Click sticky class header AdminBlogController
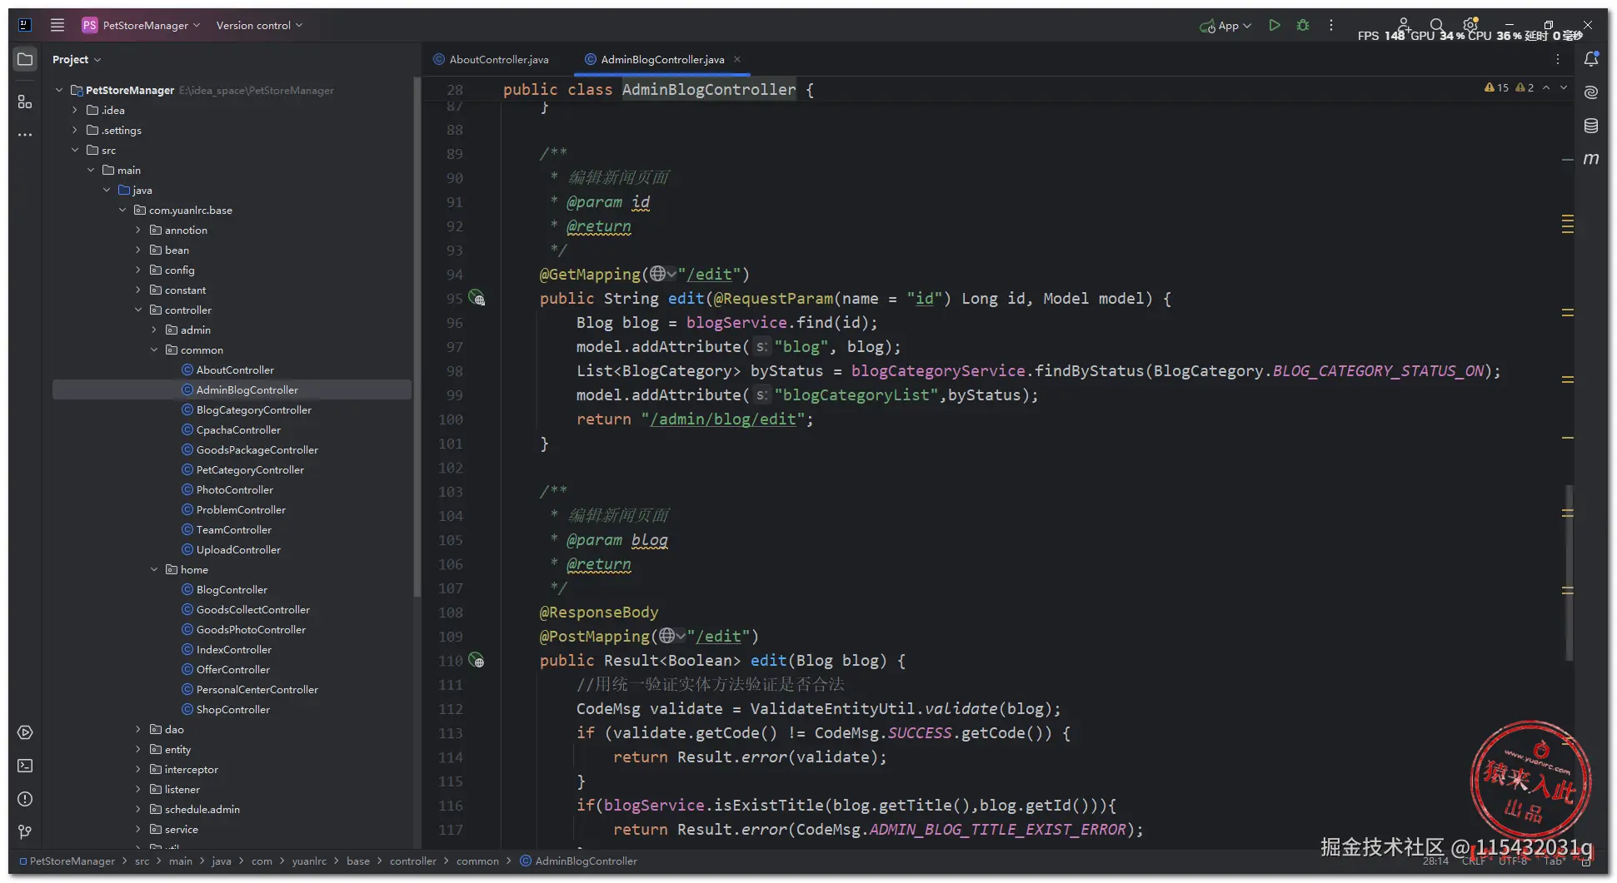1617x883 pixels. click(x=709, y=89)
